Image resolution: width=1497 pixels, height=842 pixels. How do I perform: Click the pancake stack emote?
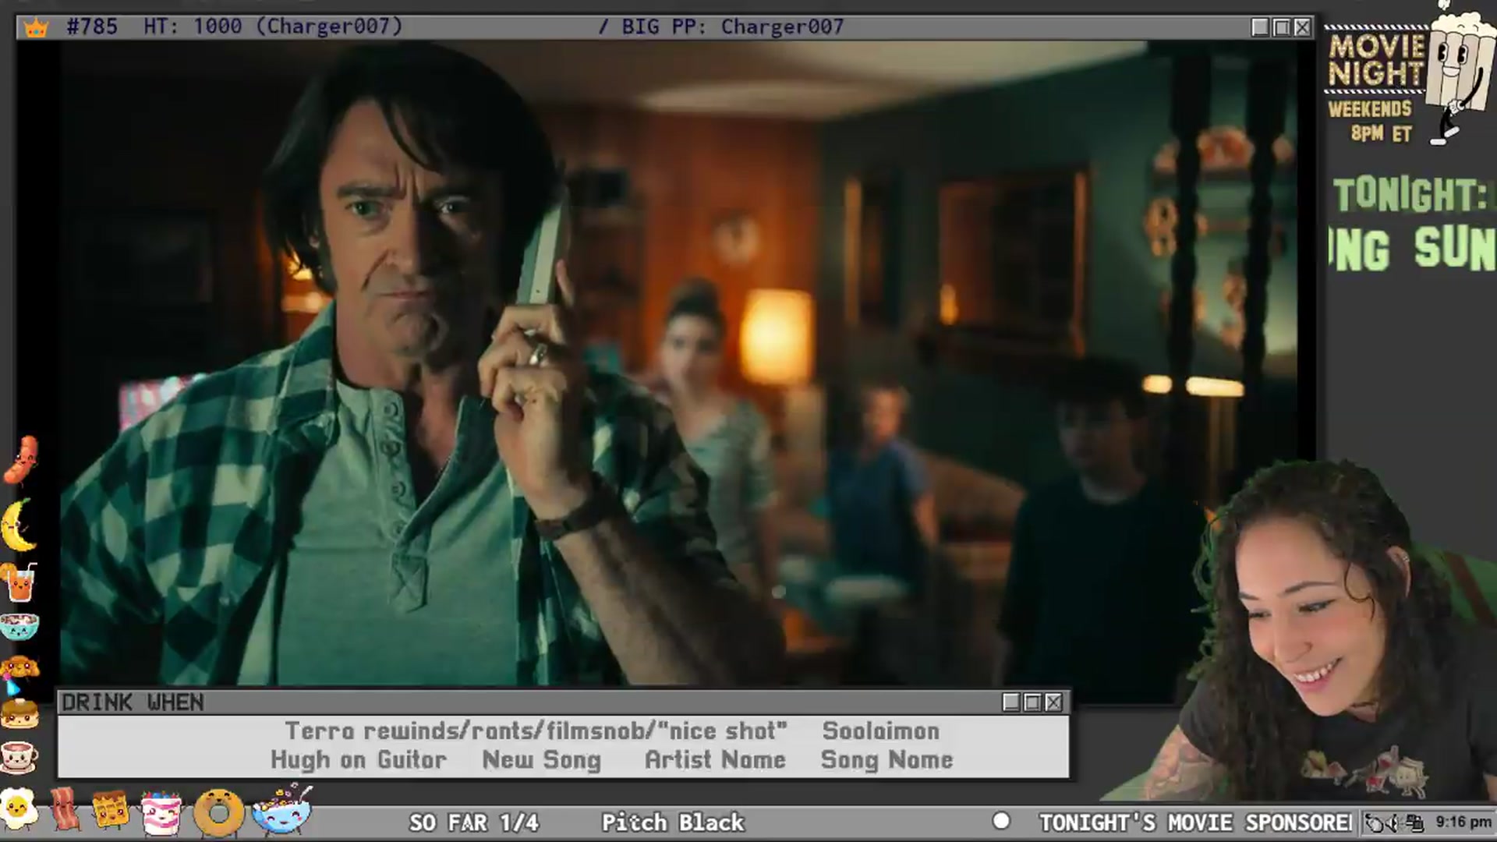coord(19,713)
